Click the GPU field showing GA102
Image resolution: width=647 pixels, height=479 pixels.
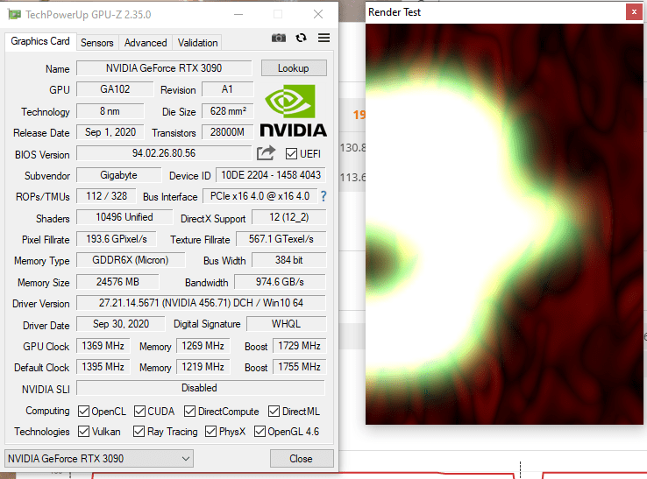coord(115,89)
